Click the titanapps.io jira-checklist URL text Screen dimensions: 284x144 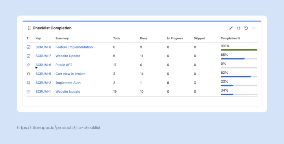[59, 128]
